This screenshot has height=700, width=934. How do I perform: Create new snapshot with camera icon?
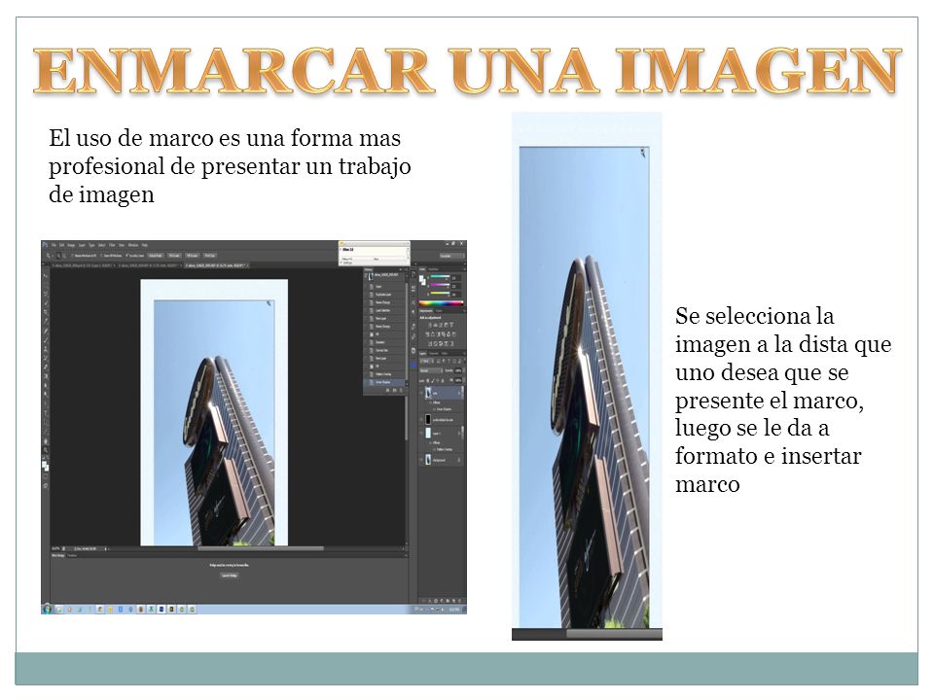[x=394, y=390]
